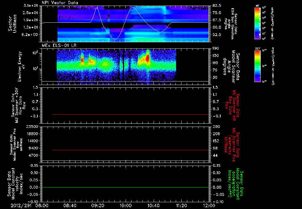Click the electron energy spectrogram
Image resolution: width=302 pixels, height=209 pixels.
pyautogui.click(x=116, y=67)
